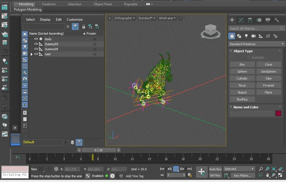Create a Teapot primitive
Screen dimensions: 286x182
[242, 92]
